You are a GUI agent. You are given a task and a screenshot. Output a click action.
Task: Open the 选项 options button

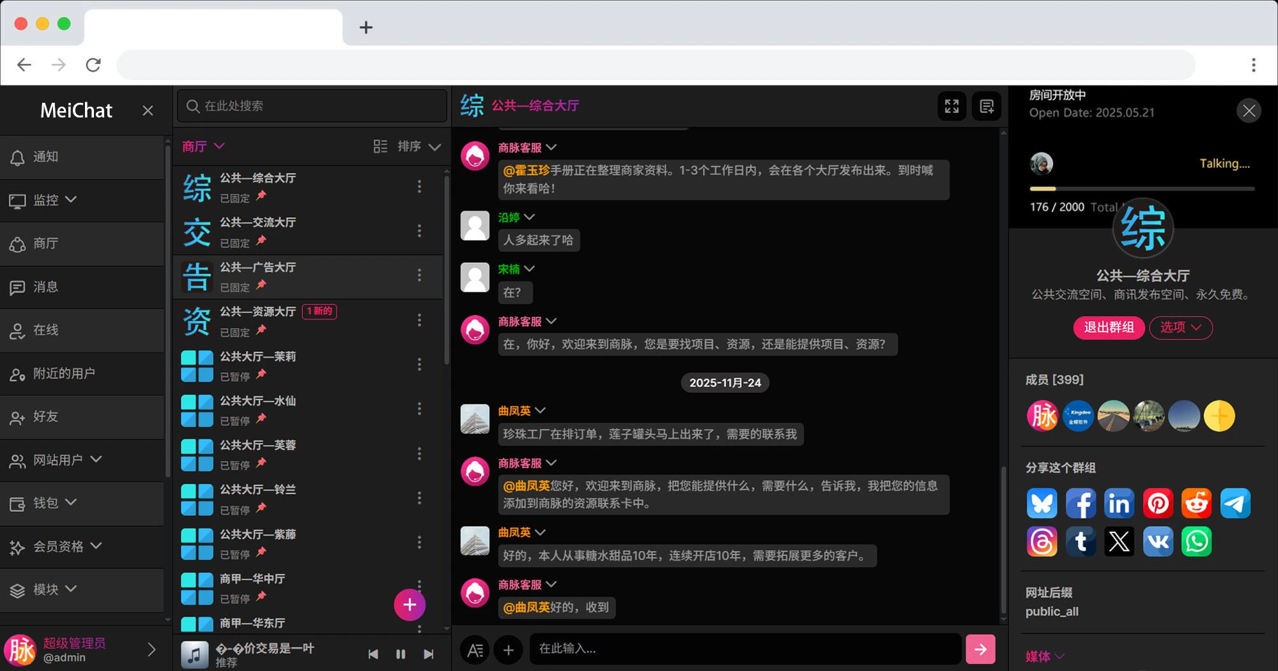coord(1180,328)
